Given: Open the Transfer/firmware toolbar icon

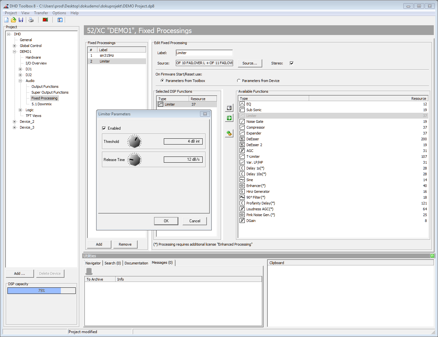Looking at the screenshot, I should pyautogui.click(x=45, y=20).
